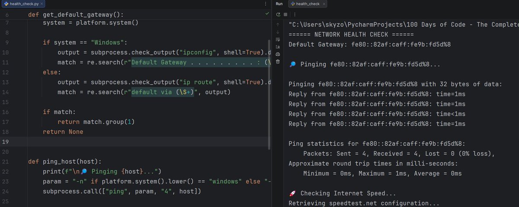Click 'Minimum = 0ms, Maximum = 1ms' line

382,173
